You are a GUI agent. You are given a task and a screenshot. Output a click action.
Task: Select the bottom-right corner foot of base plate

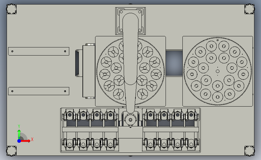coord(250,151)
